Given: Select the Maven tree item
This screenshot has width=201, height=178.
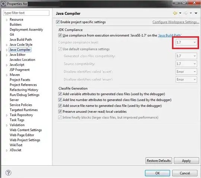Looking at the screenshot, I should [15, 74].
